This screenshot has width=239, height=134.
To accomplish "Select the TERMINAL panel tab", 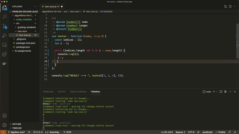I will pyautogui.click(x=96, y=92).
